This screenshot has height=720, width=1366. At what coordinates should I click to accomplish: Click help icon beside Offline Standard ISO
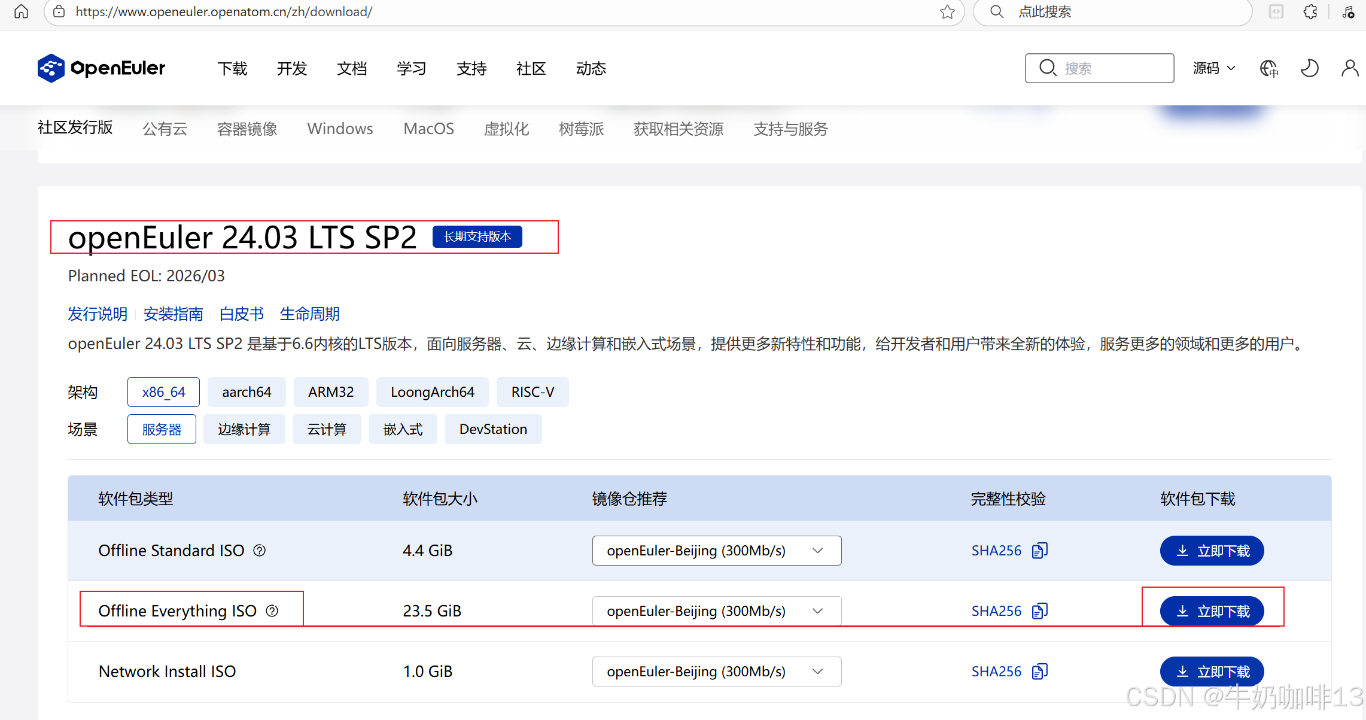[x=260, y=551]
